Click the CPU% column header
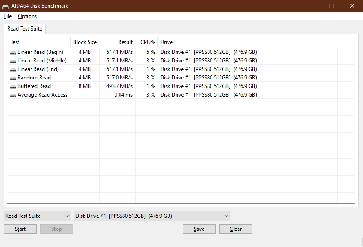363x247 pixels. point(146,42)
